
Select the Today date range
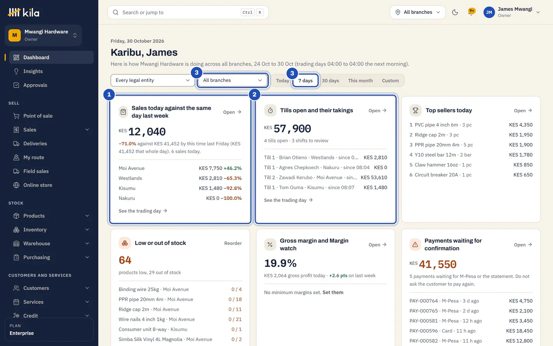coord(282,81)
